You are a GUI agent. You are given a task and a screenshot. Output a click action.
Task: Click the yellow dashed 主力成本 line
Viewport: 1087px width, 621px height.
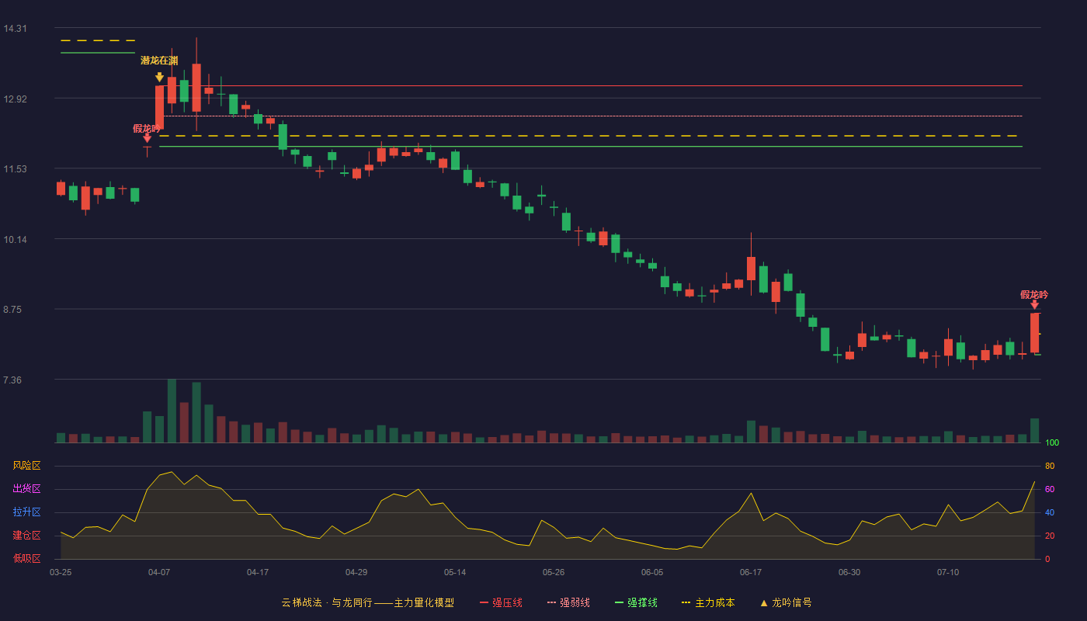pyautogui.click(x=590, y=136)
